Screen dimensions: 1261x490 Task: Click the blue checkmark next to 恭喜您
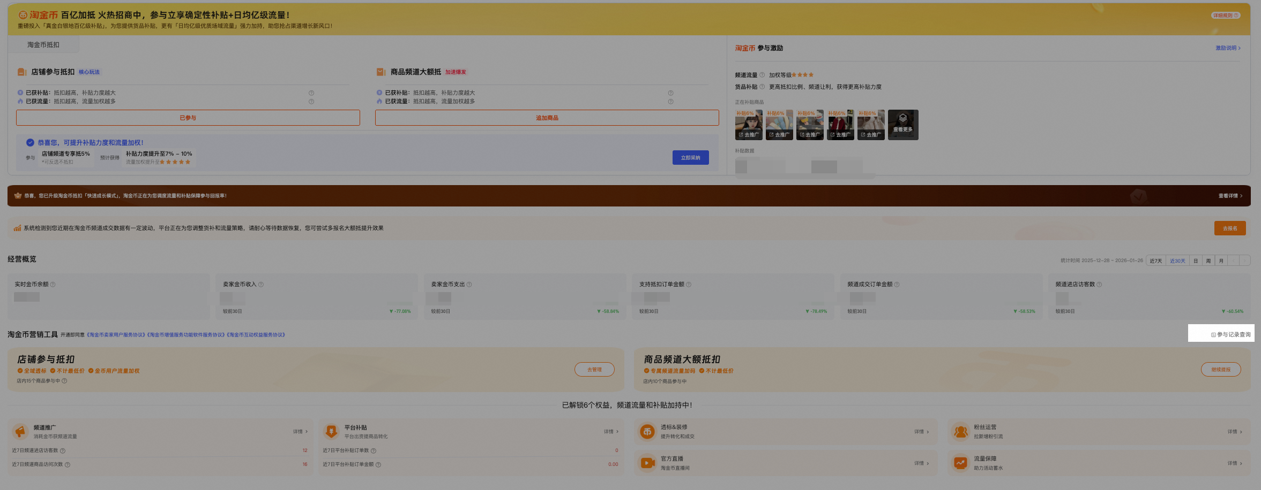click(31, 142)
